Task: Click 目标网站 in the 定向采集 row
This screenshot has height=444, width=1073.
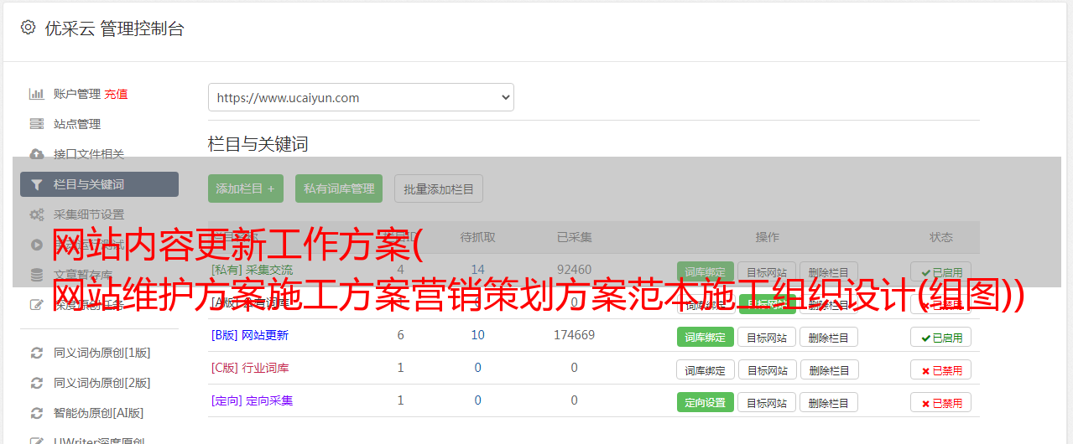Action: tap(767, 403)
